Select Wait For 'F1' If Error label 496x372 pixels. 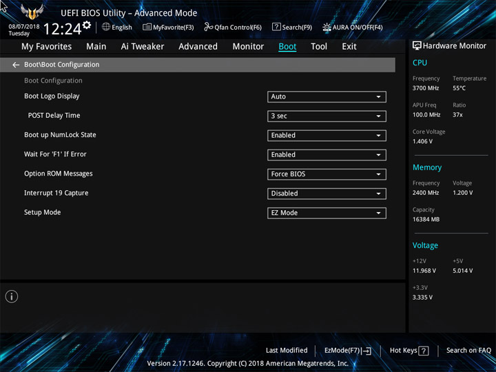point(55,154)
